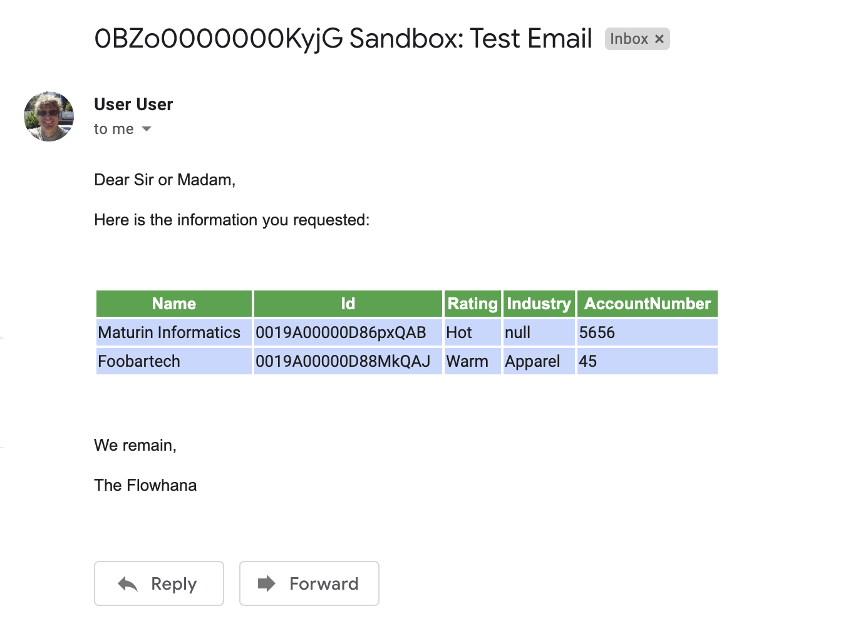Expand the 'to me' recipient details

(x=113, y=129)
